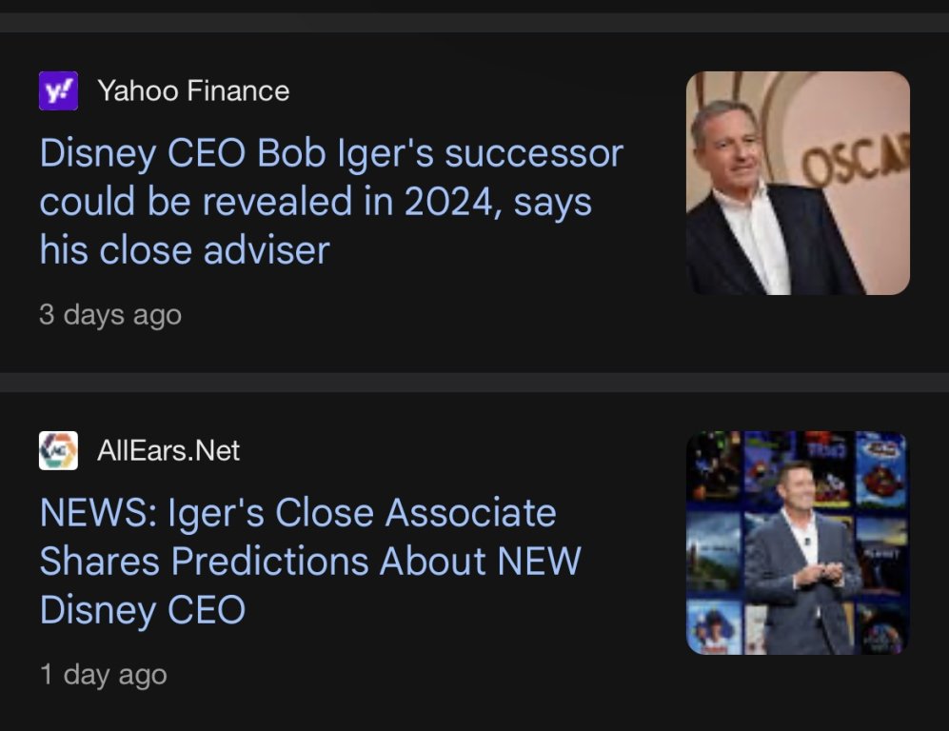Click the "3 days ago" timestamp
Image resolution: width=949 pixels, height=731 pixels.
pos(109,315)
